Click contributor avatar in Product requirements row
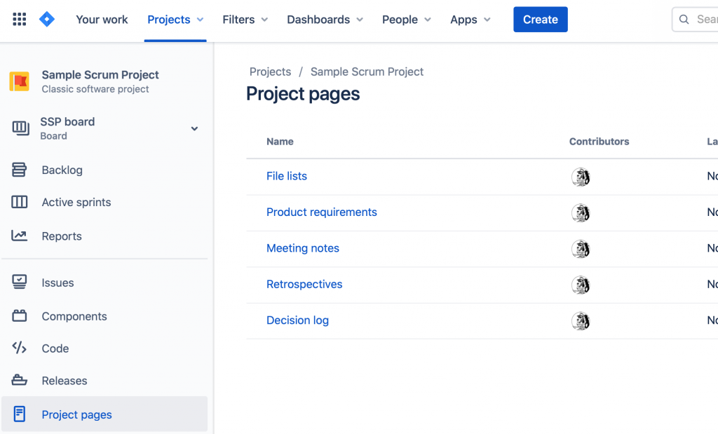 click(581, 213)
